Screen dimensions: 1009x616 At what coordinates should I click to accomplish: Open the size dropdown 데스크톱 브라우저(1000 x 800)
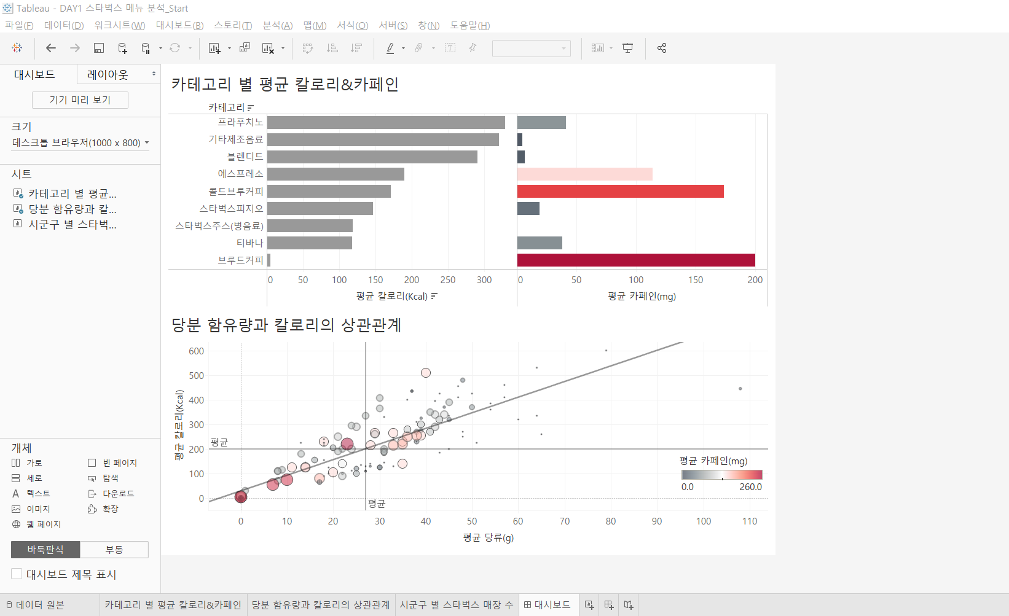point(80,142)
